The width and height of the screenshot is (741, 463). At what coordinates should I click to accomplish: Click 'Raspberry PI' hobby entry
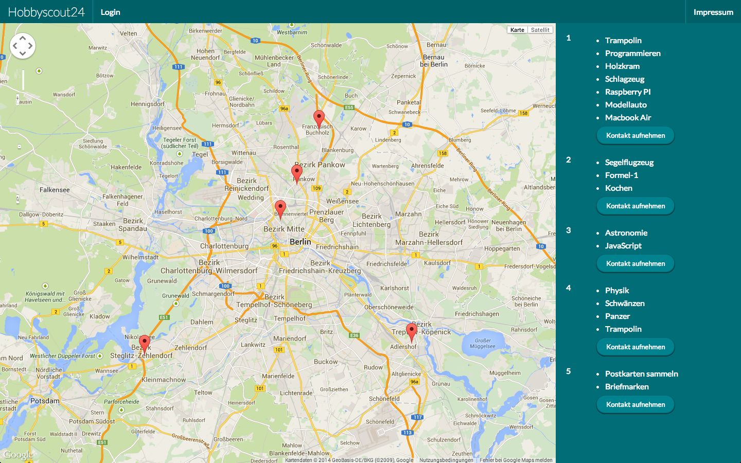[x=628, y=92]
